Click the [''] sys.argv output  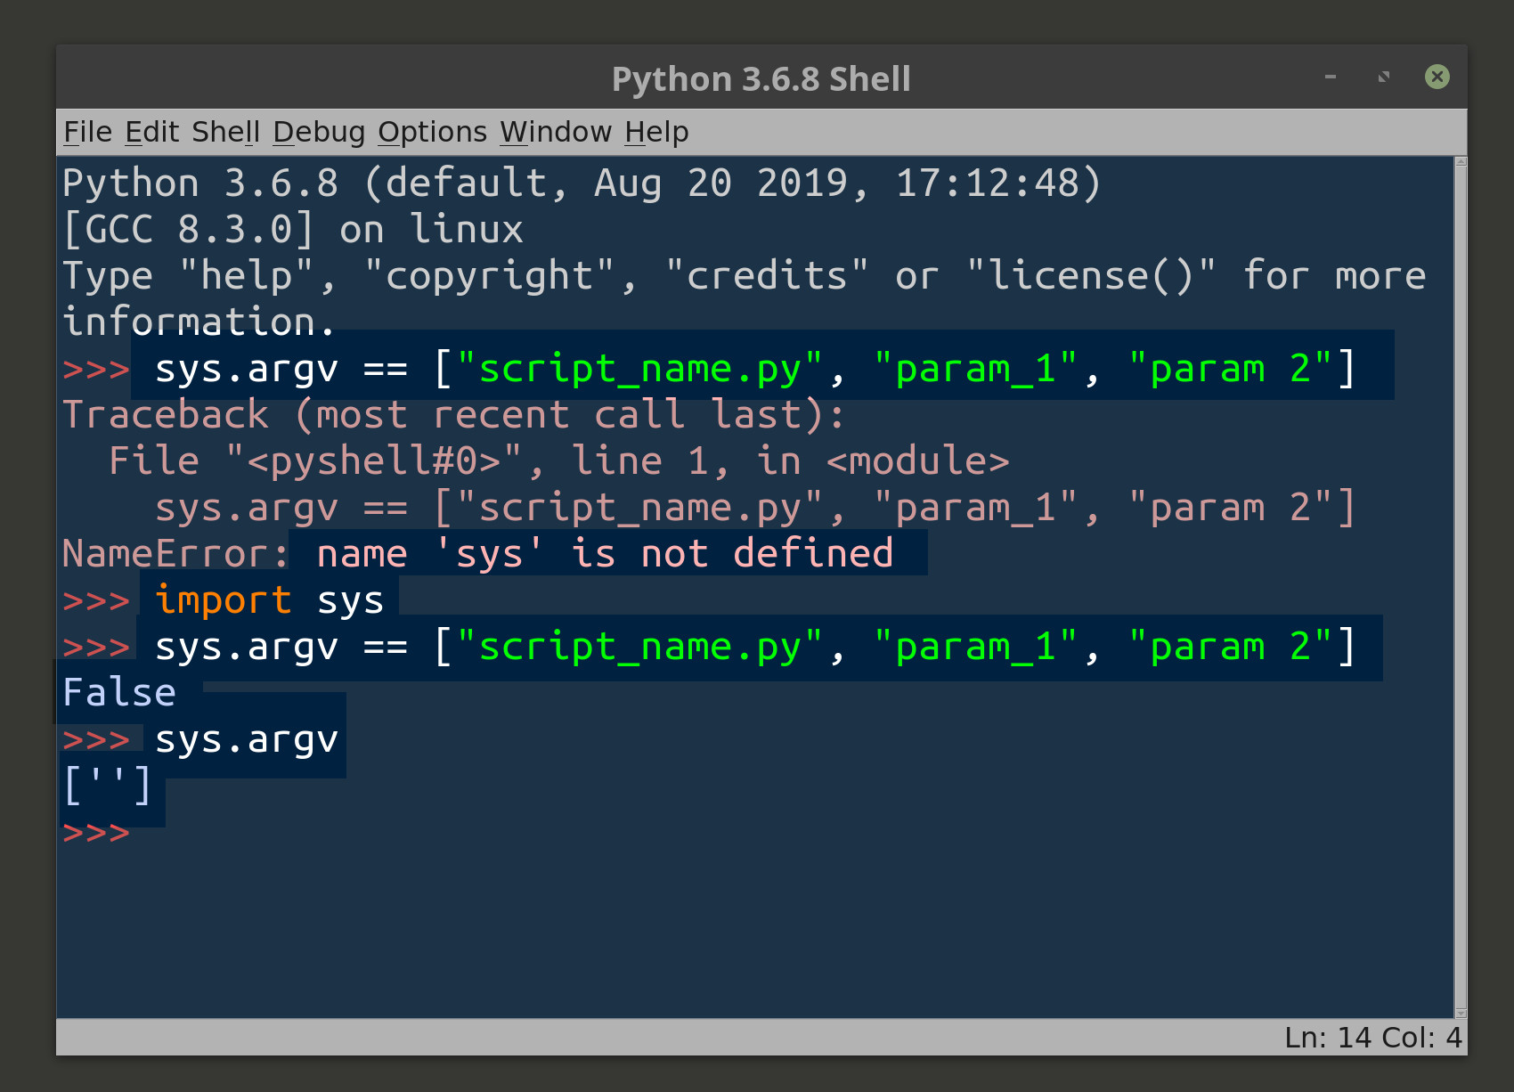[x=107, y=785]
